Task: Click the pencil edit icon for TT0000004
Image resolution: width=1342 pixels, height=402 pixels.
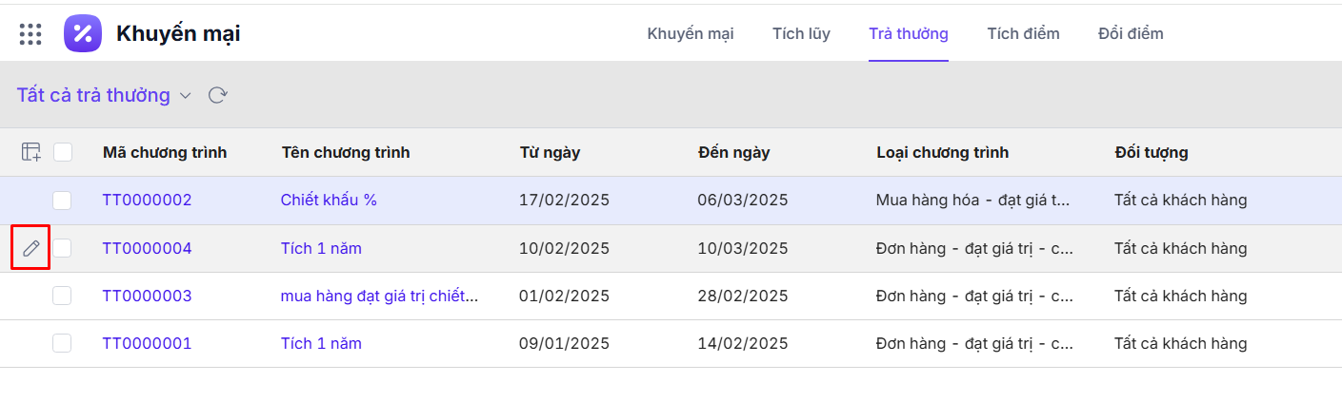Action: click(31, 248)
